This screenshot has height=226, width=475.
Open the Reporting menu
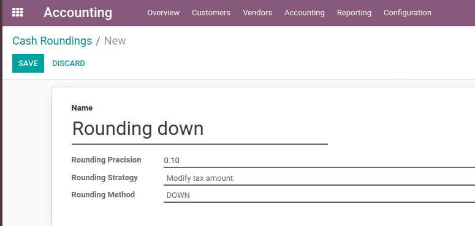pyautogui.click(x=354, y=13)
